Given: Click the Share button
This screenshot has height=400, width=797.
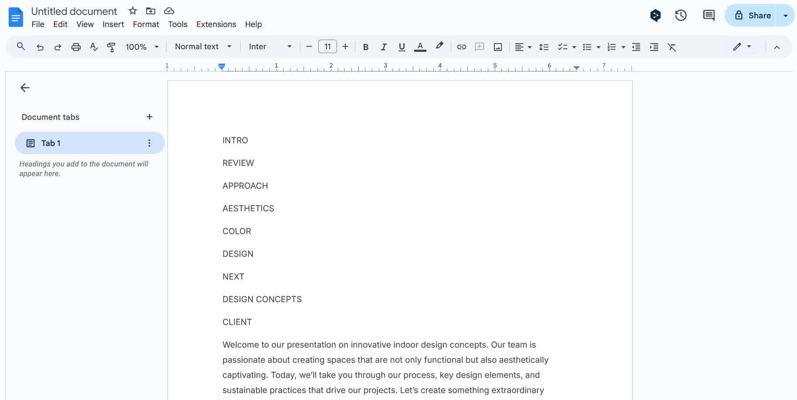Looking at the screenshot, I should 751,15.
